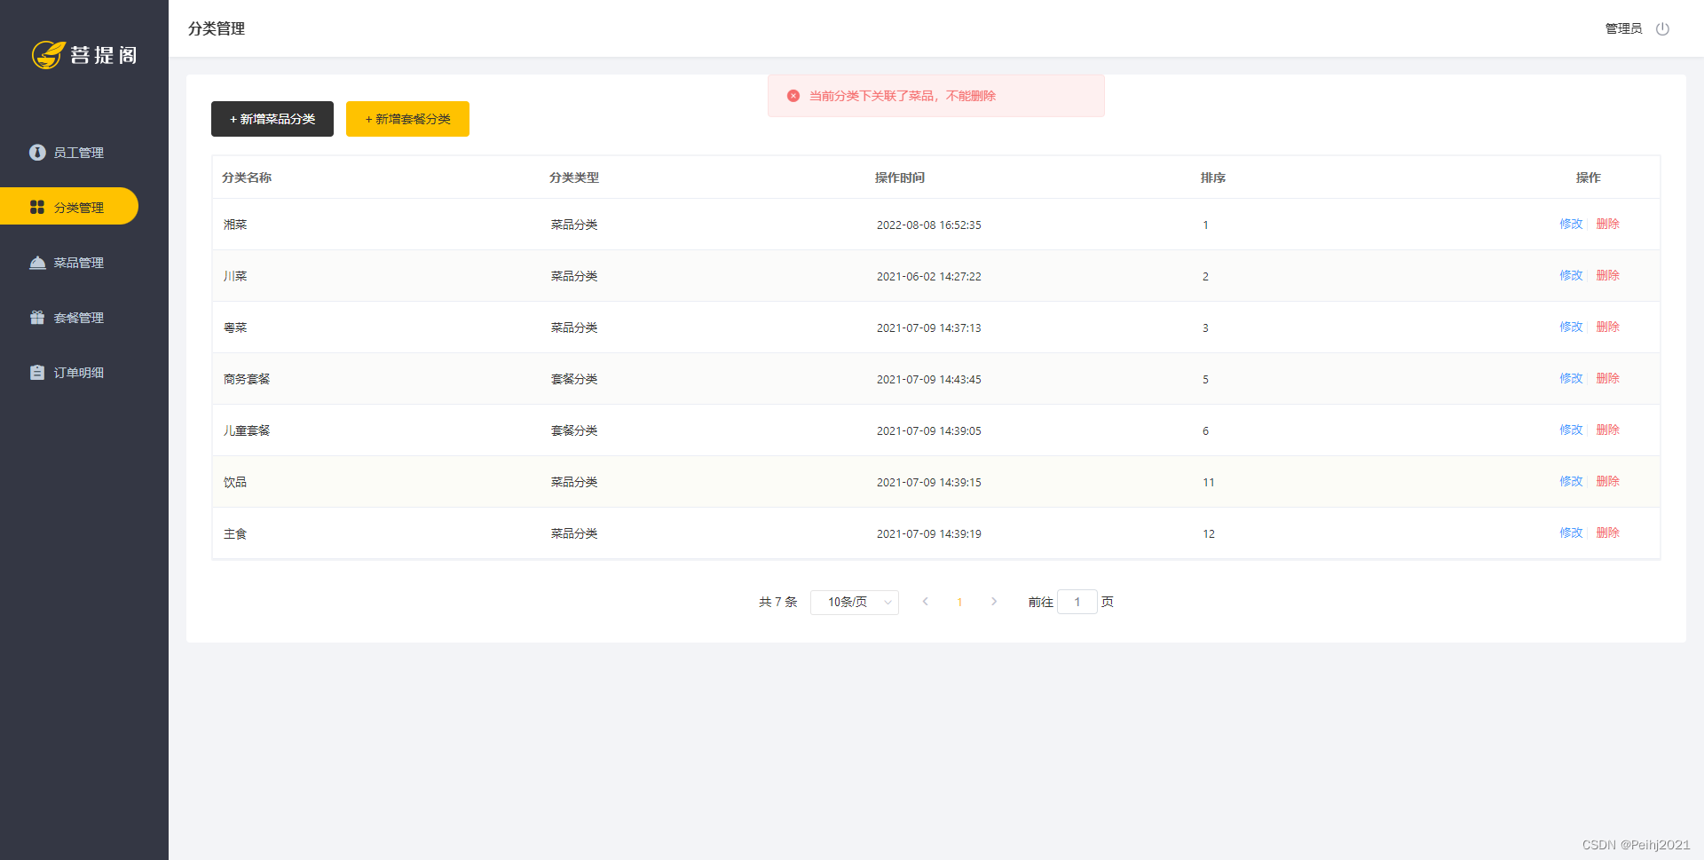This screenshot has height=860, width=1704.
Task: Click the page jump input field
Action: pyautogui.click(x=1077, y=602)
